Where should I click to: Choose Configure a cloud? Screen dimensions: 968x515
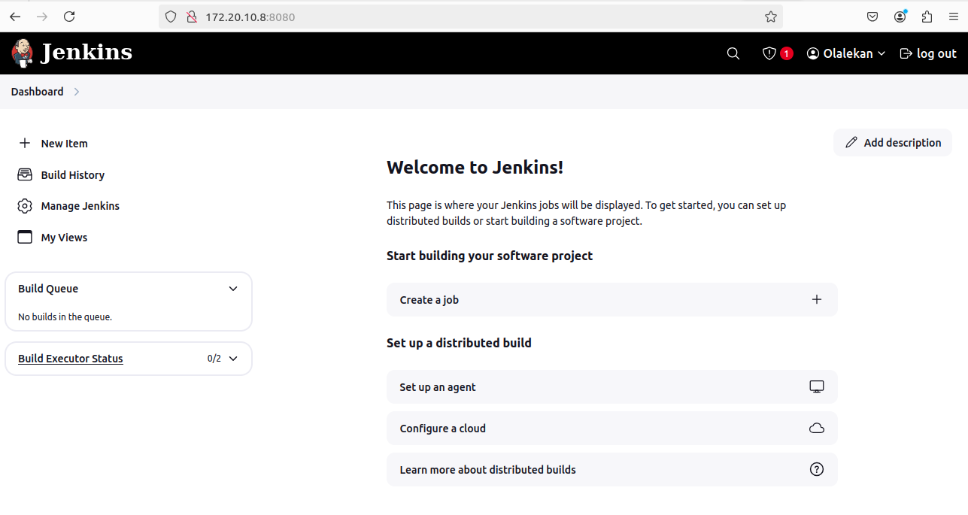click(x=612, y=428)
